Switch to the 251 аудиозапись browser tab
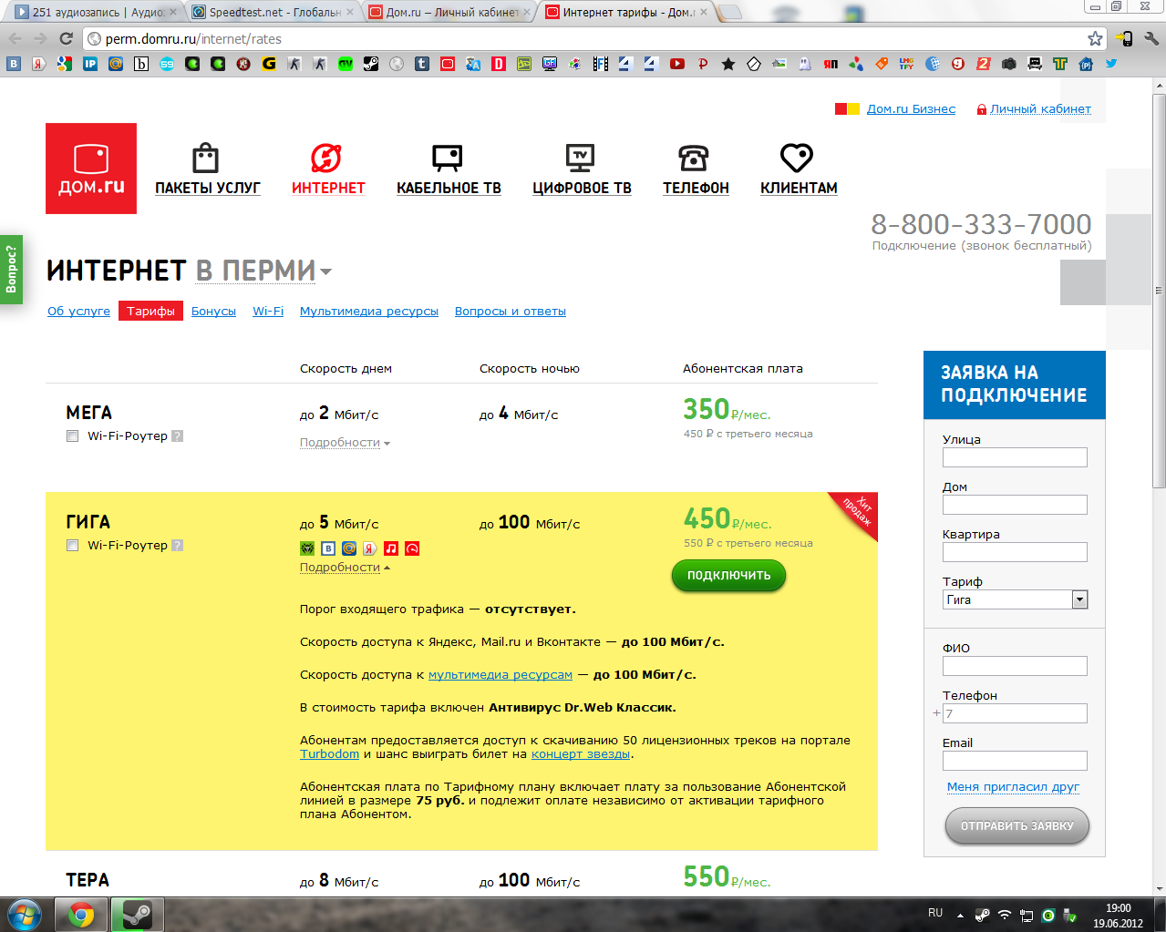Viewport: 1166px width, 932px height. [96, 12]
